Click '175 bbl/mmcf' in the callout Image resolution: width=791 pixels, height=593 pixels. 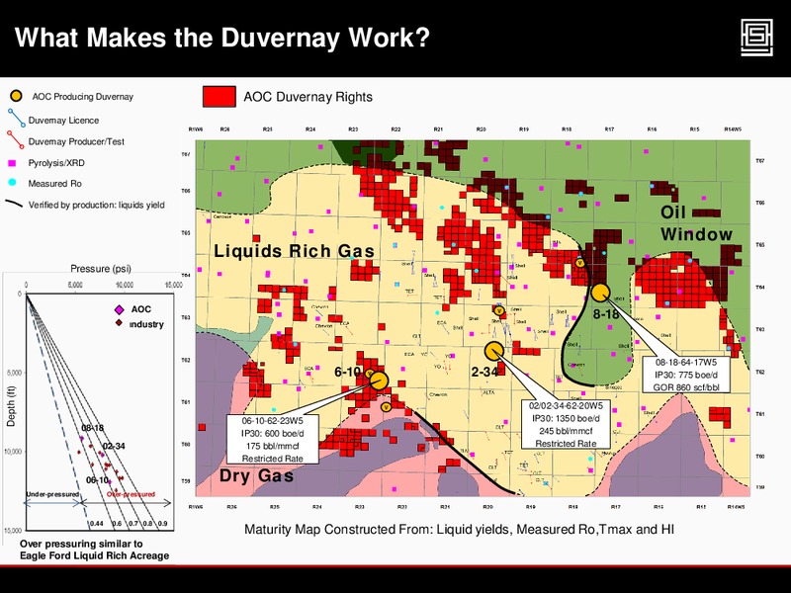pos(273,446)
